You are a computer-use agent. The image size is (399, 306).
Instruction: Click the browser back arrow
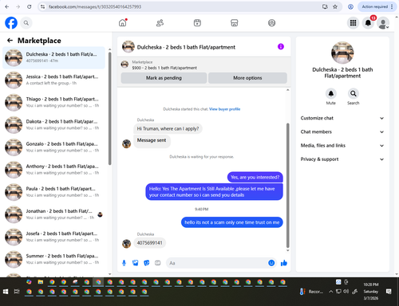tap(7, 6)
